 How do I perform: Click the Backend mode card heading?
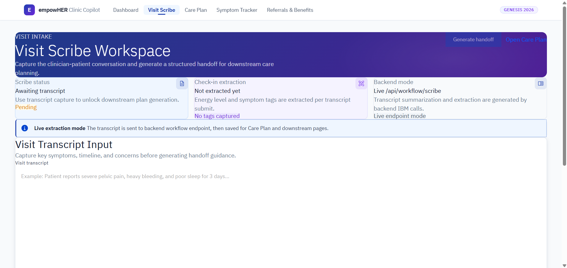tap(394, 82)
